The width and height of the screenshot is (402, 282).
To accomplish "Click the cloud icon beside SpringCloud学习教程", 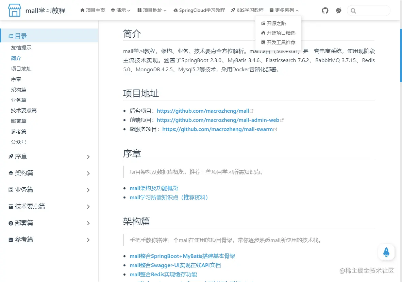I will pyautogui.click(x=175, y=10).
